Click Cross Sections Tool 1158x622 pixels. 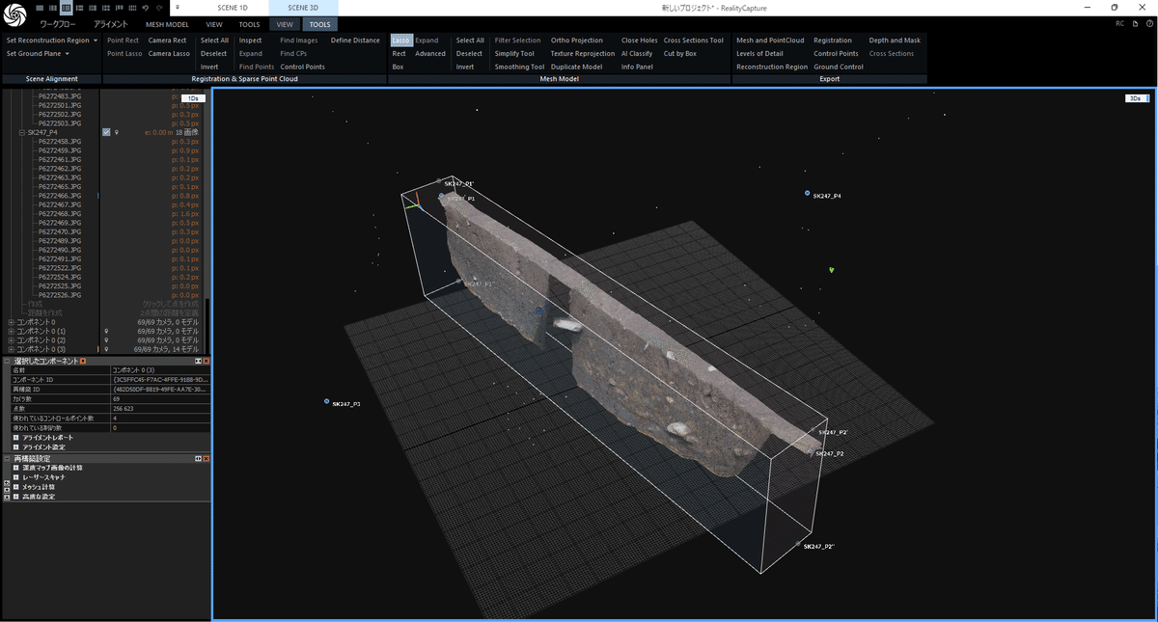693,41
